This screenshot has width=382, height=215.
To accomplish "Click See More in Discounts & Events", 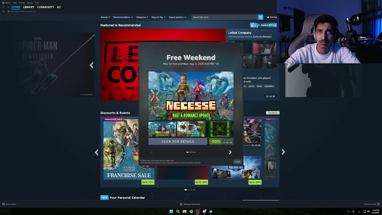I will (273, 113).
